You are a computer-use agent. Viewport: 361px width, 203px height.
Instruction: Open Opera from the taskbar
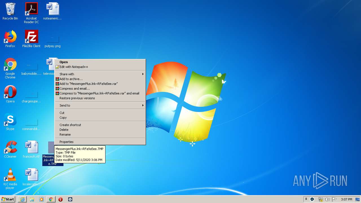[60, 199]
